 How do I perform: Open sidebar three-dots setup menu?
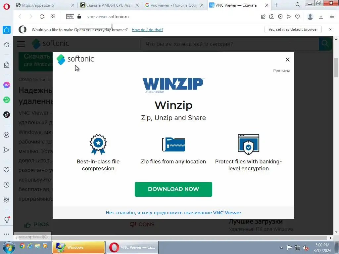7,234
